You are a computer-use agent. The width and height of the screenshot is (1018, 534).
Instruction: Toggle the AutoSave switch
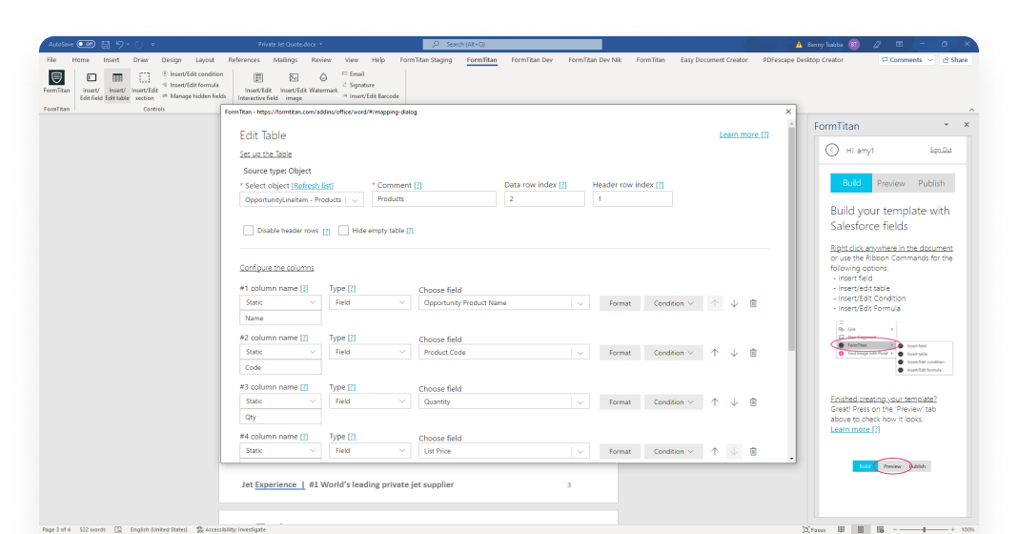(86, 44)
